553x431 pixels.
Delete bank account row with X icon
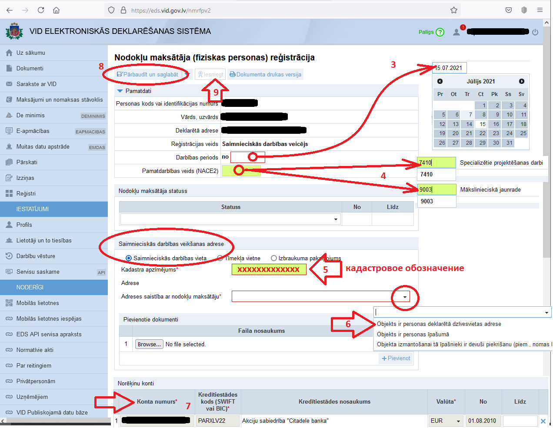[x=543, y=421]
